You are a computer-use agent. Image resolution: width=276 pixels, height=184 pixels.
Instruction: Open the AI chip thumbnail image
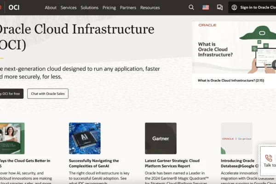tap(85, 138)
